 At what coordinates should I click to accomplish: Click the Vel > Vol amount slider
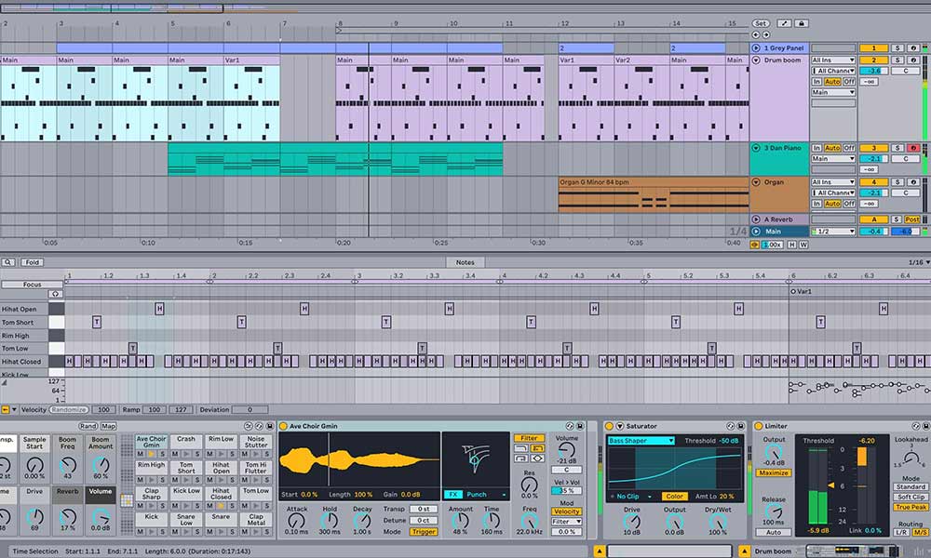[x=565, y=490]
